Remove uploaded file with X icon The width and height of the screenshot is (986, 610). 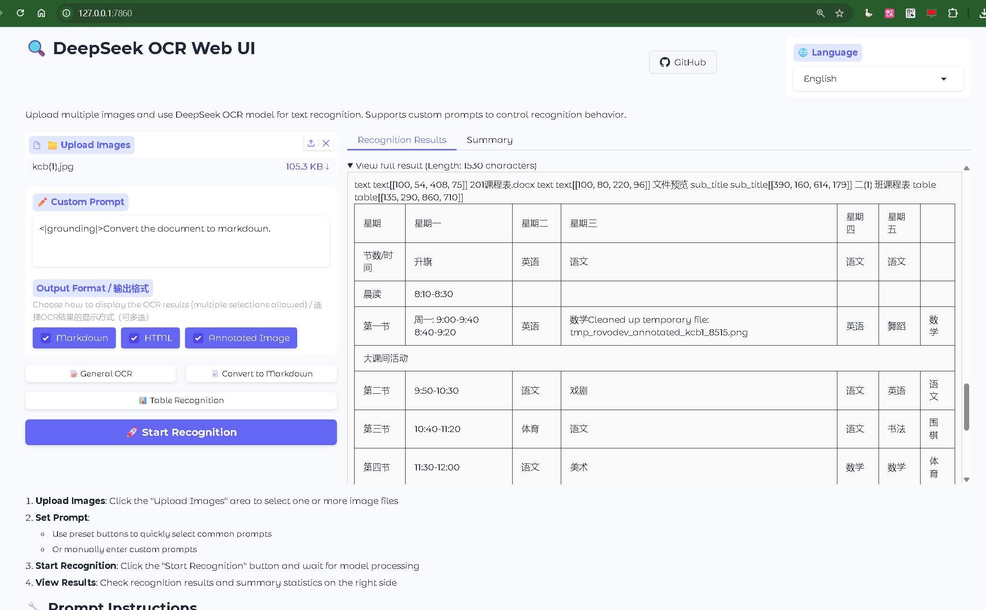click(x=326, y=143)
